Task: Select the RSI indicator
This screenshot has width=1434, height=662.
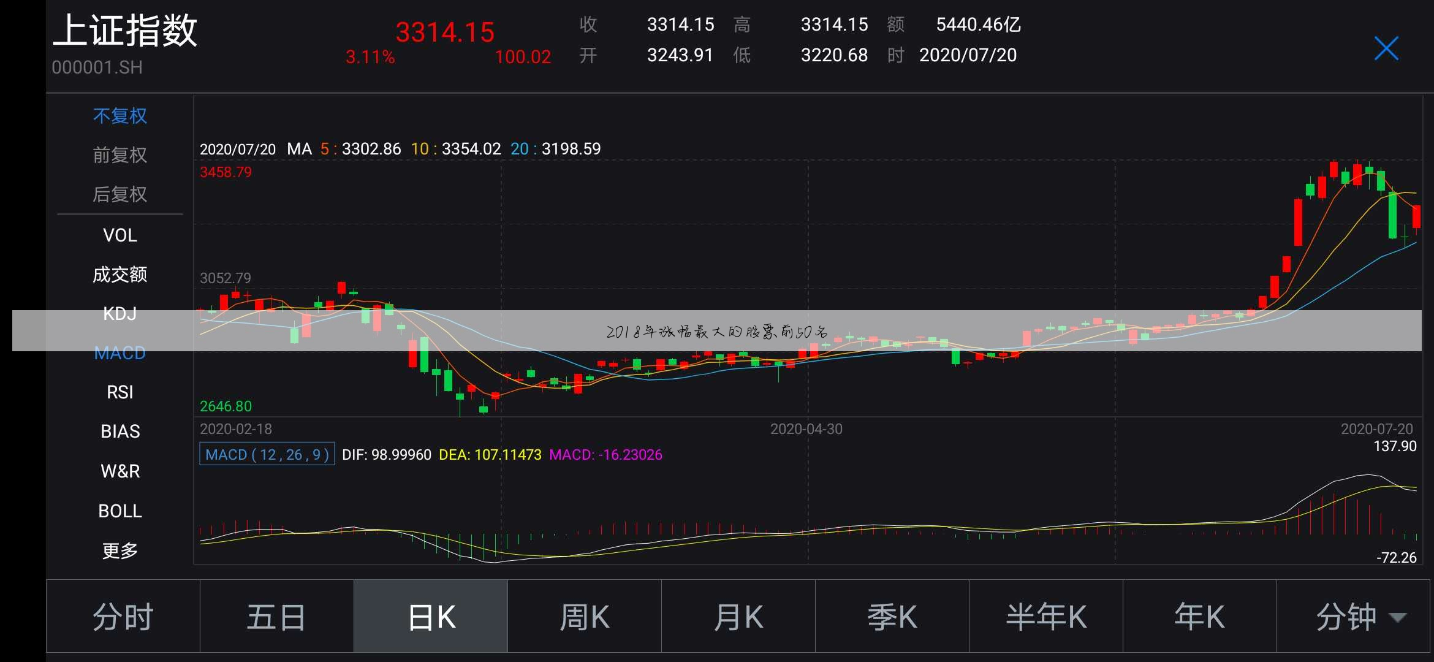Action: (120, 392)
